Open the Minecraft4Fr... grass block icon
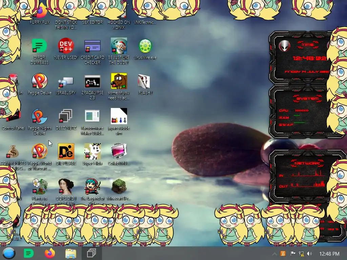 [119, 187]
